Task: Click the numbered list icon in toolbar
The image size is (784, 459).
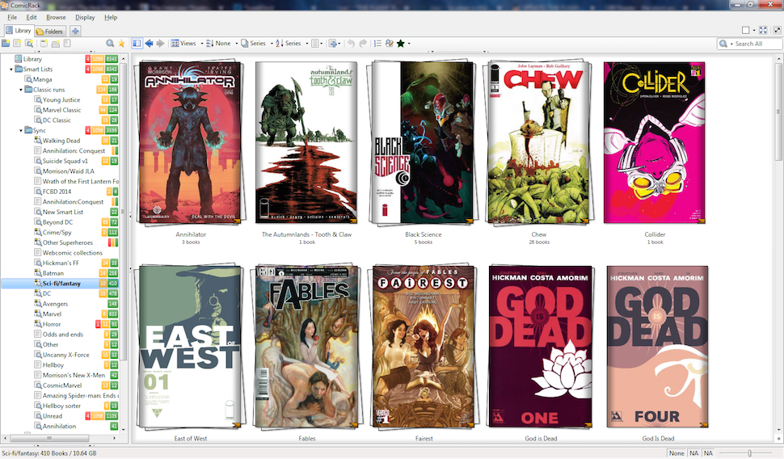Action: coord(377,44)
